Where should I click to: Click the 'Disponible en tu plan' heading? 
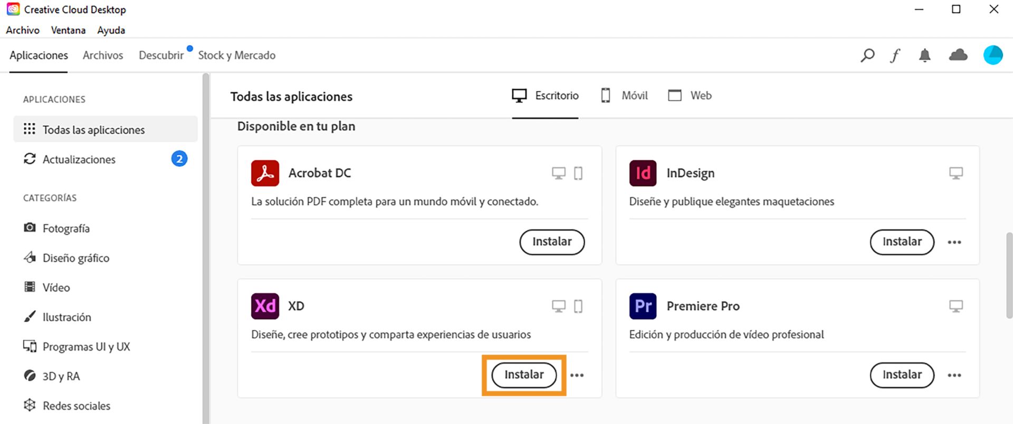296,126
